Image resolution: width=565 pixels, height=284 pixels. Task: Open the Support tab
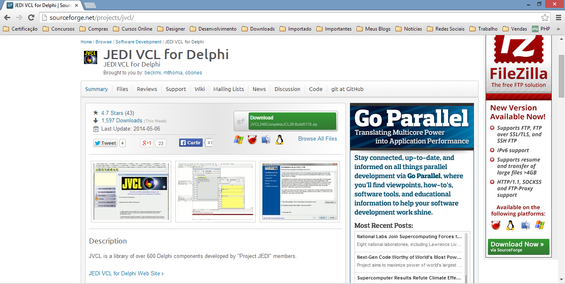176,89
